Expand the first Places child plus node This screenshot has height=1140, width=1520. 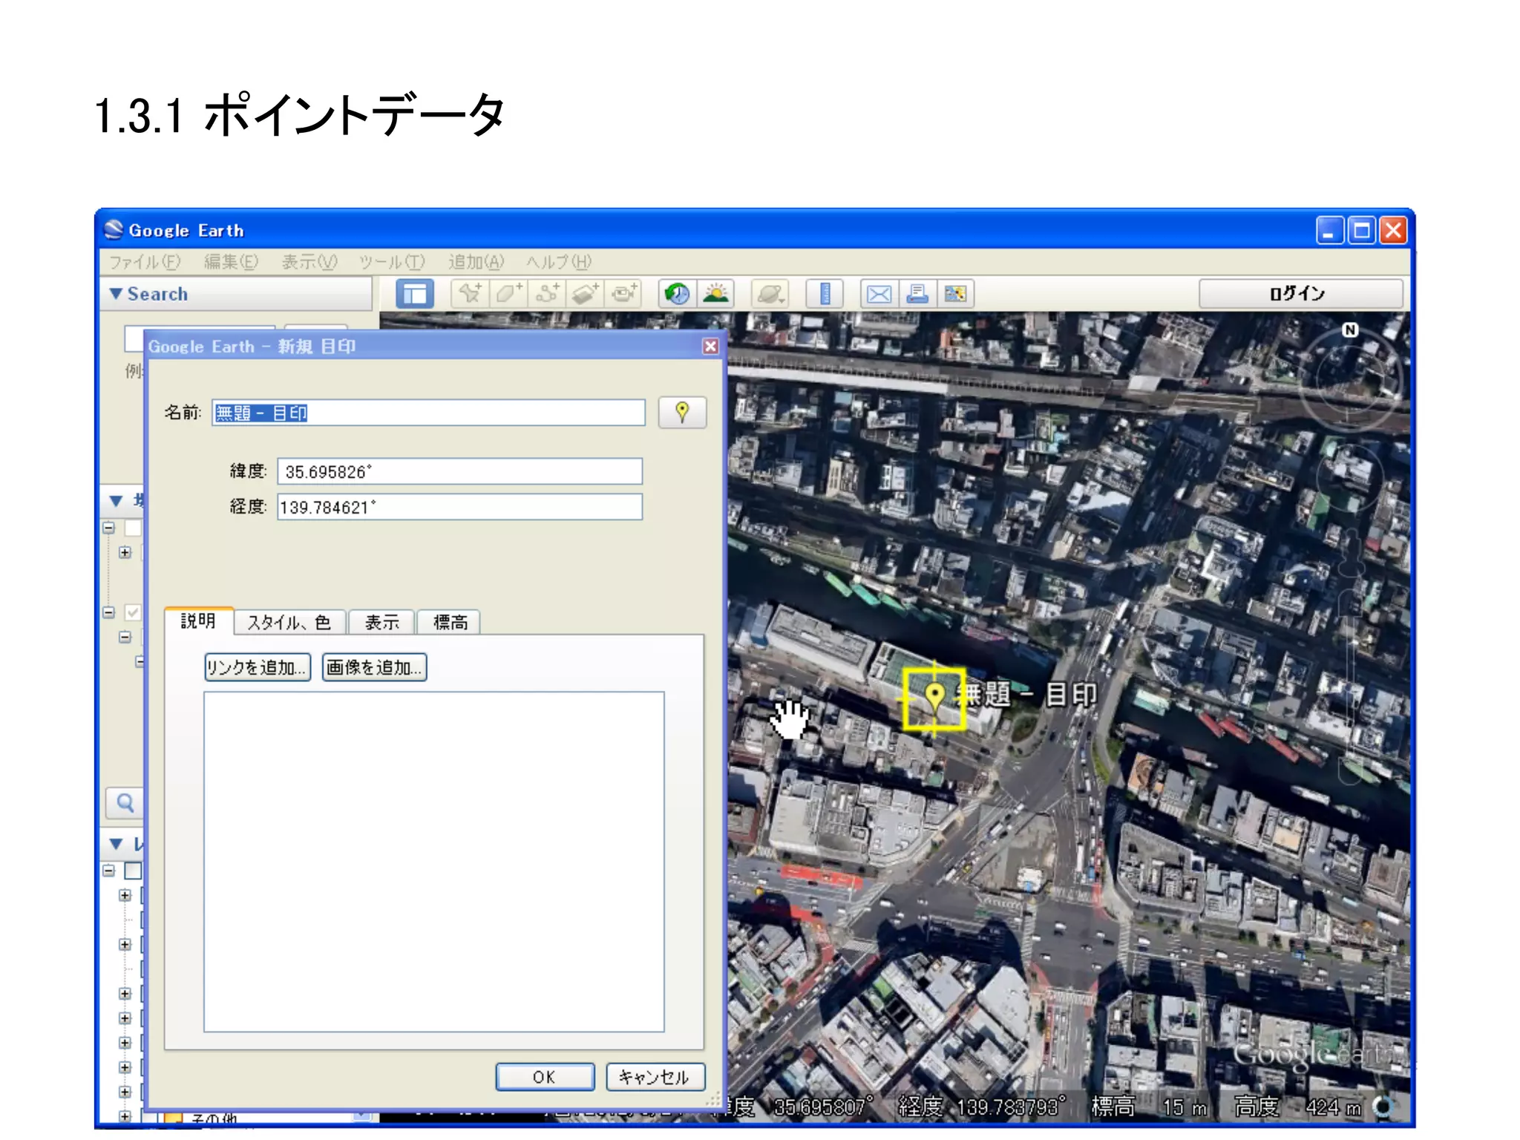(125, 552)
